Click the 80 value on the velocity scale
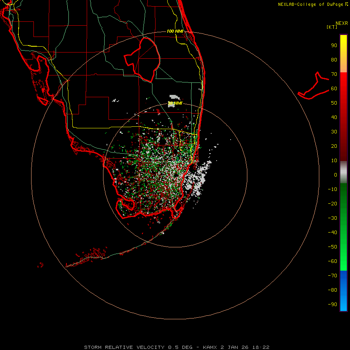Image resolution: width=350 pixels, height=350 pixels. (x=334, y=60)
